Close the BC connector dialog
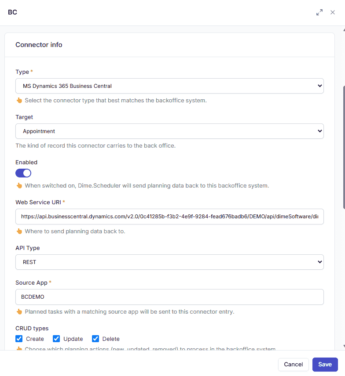345x376 pixels. (x=333, y=12)
